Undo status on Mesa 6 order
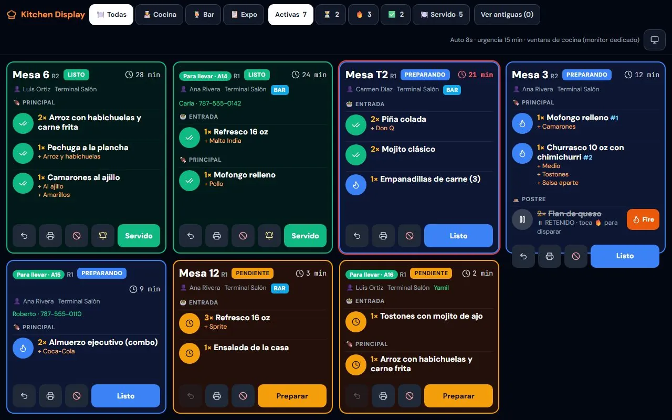 24,236
